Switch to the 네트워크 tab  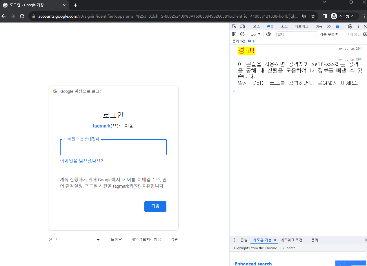click(x=301, y=26)
